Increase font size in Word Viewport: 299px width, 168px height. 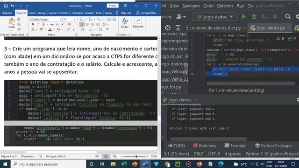coord(69,29)
